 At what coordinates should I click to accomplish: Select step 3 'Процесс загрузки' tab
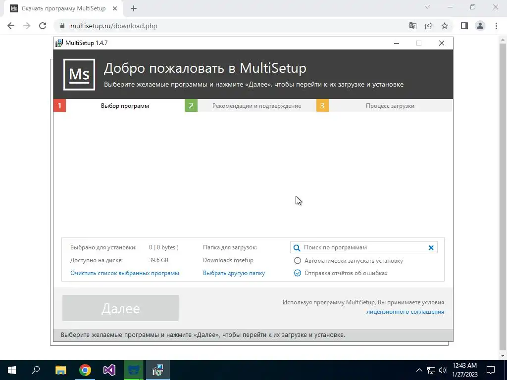click(x=384, y=106)
